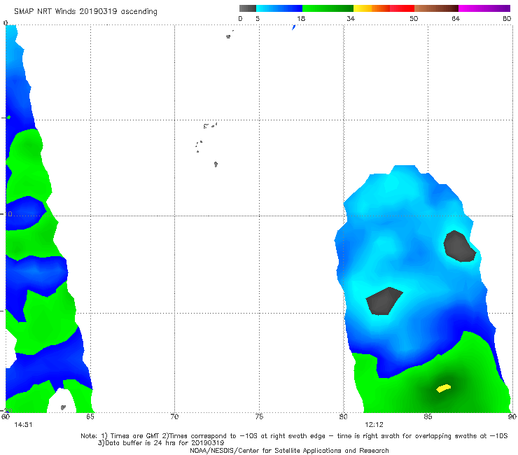Click the longitude axis label "85"
The width and height of the screenshot is (518, 455).
point(428,416)
